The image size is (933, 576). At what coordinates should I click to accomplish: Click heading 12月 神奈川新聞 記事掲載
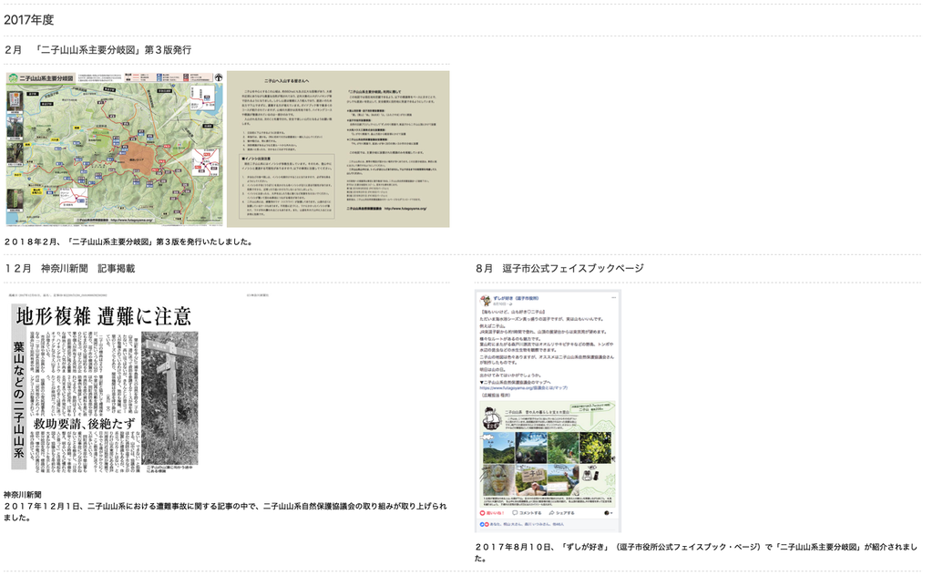tap(69, 268)
